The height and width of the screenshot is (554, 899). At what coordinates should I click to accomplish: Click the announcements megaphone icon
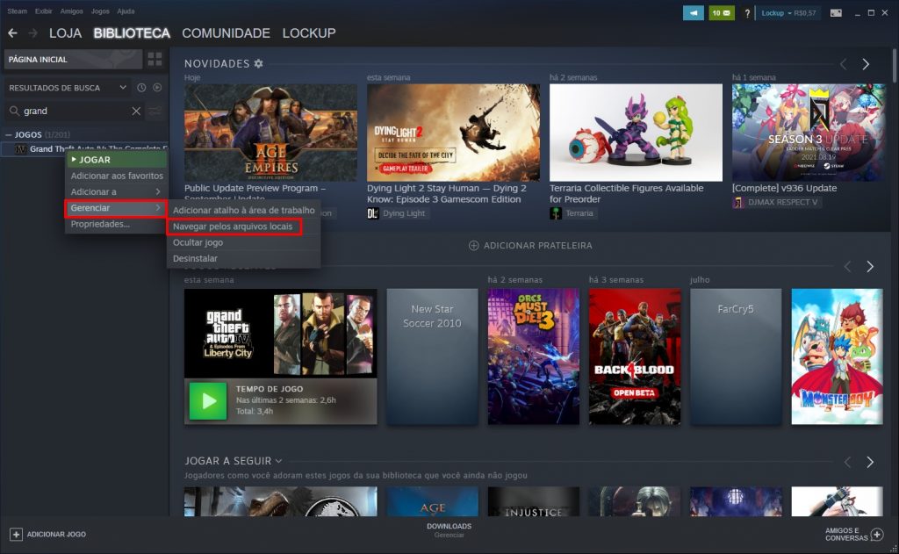pyautogui.click(x=694, y=13)
